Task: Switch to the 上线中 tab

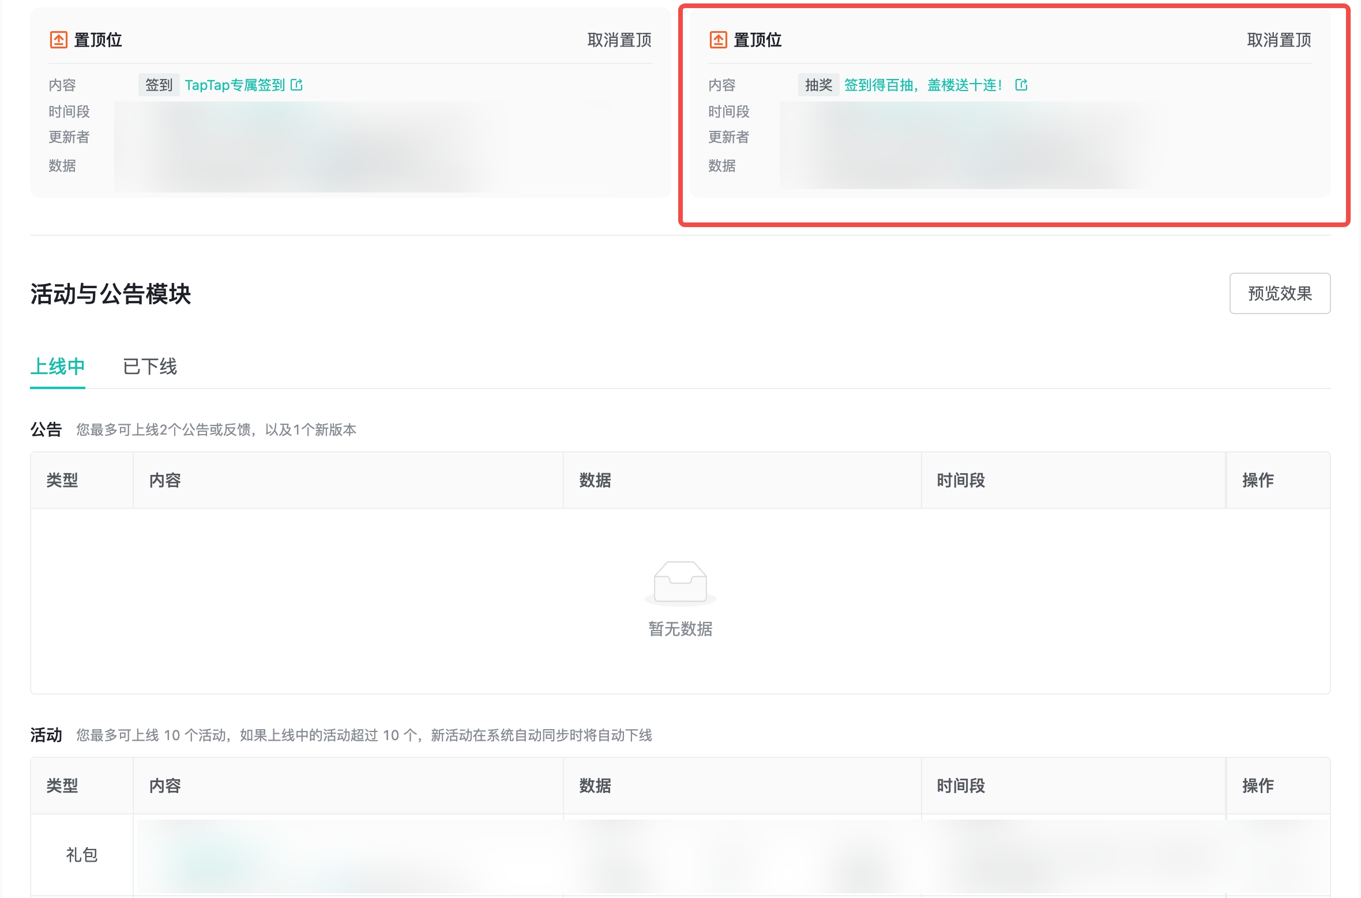Action: 58,367
